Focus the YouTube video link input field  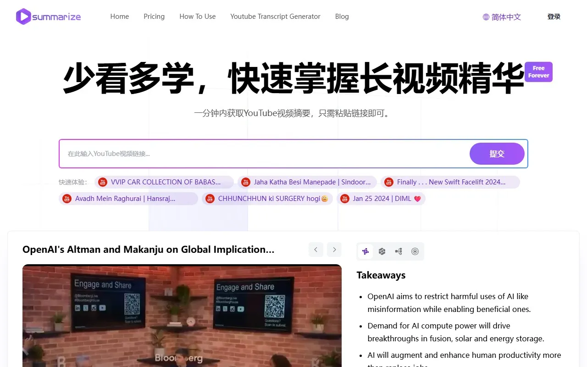(x=264, y=154)
